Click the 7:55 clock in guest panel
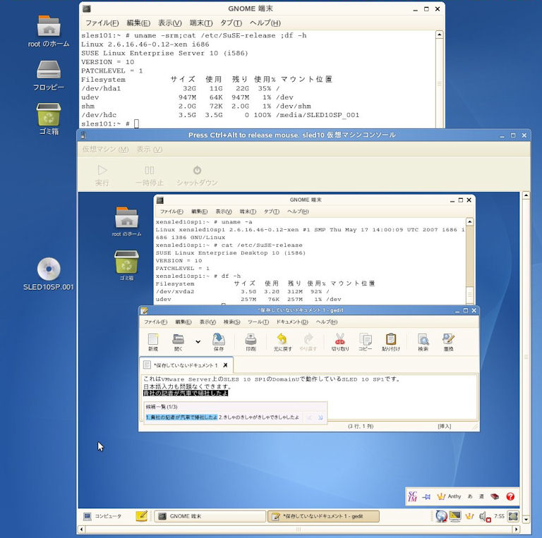 [499, 516]
